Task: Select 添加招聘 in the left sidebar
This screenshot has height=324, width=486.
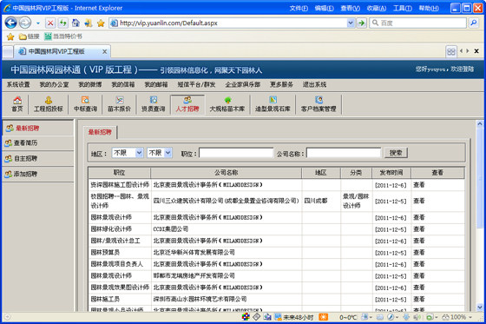Action: (38, 174)
